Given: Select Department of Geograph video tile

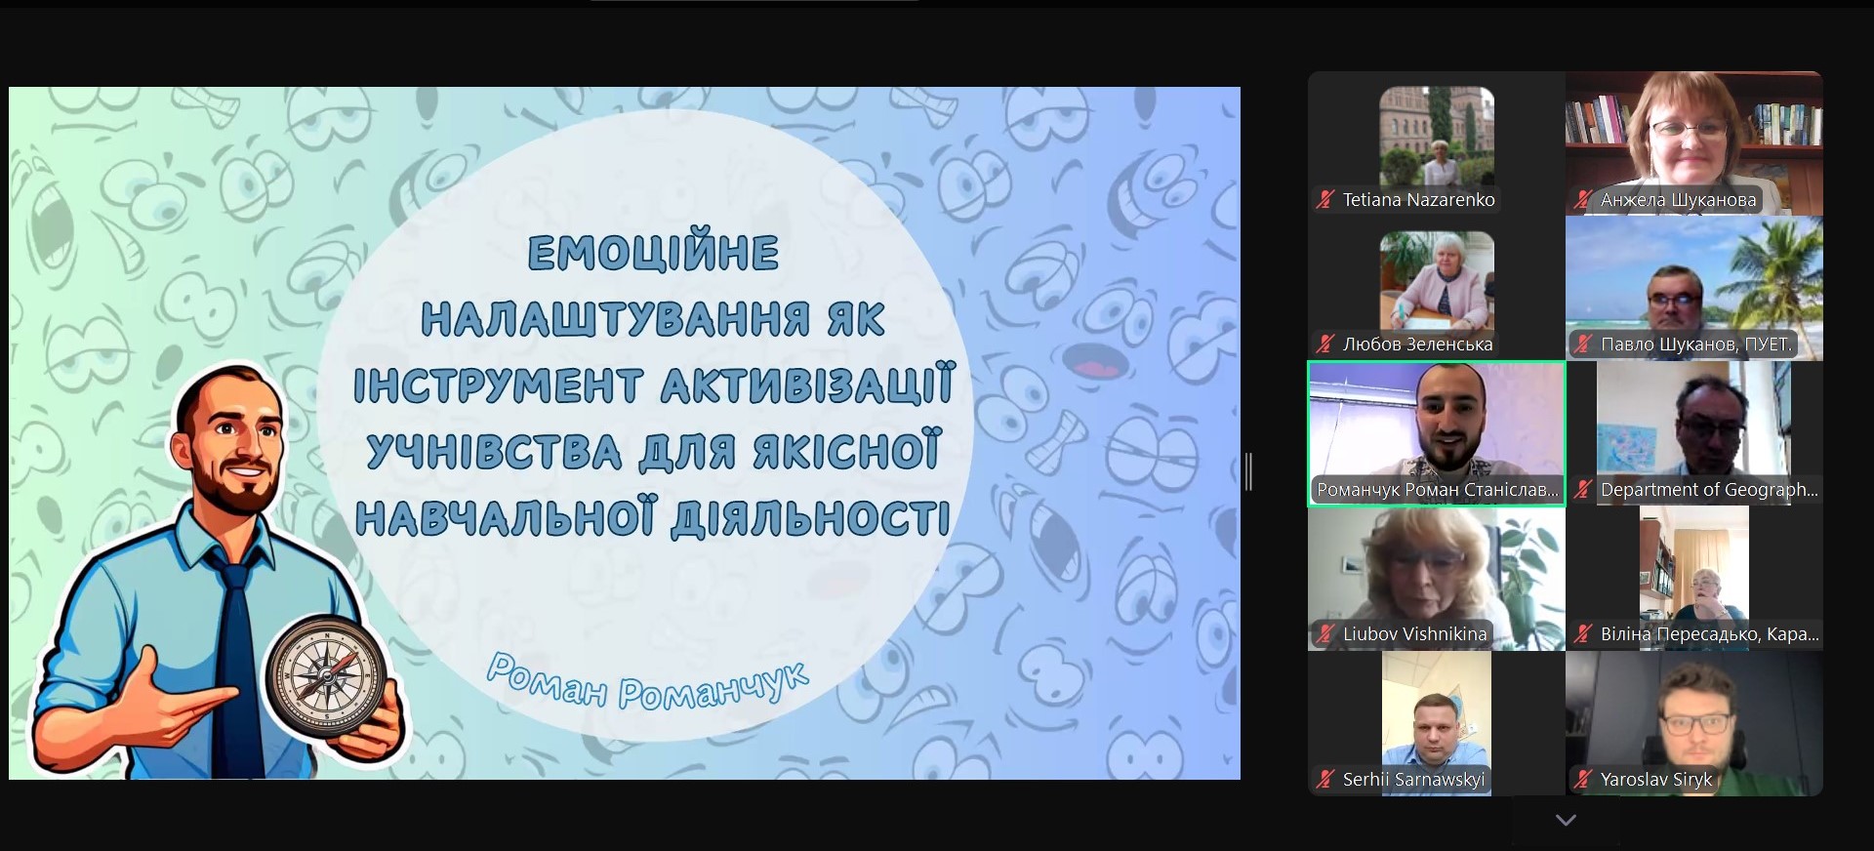Looking at the screenshot, I should pos(1694,433).
